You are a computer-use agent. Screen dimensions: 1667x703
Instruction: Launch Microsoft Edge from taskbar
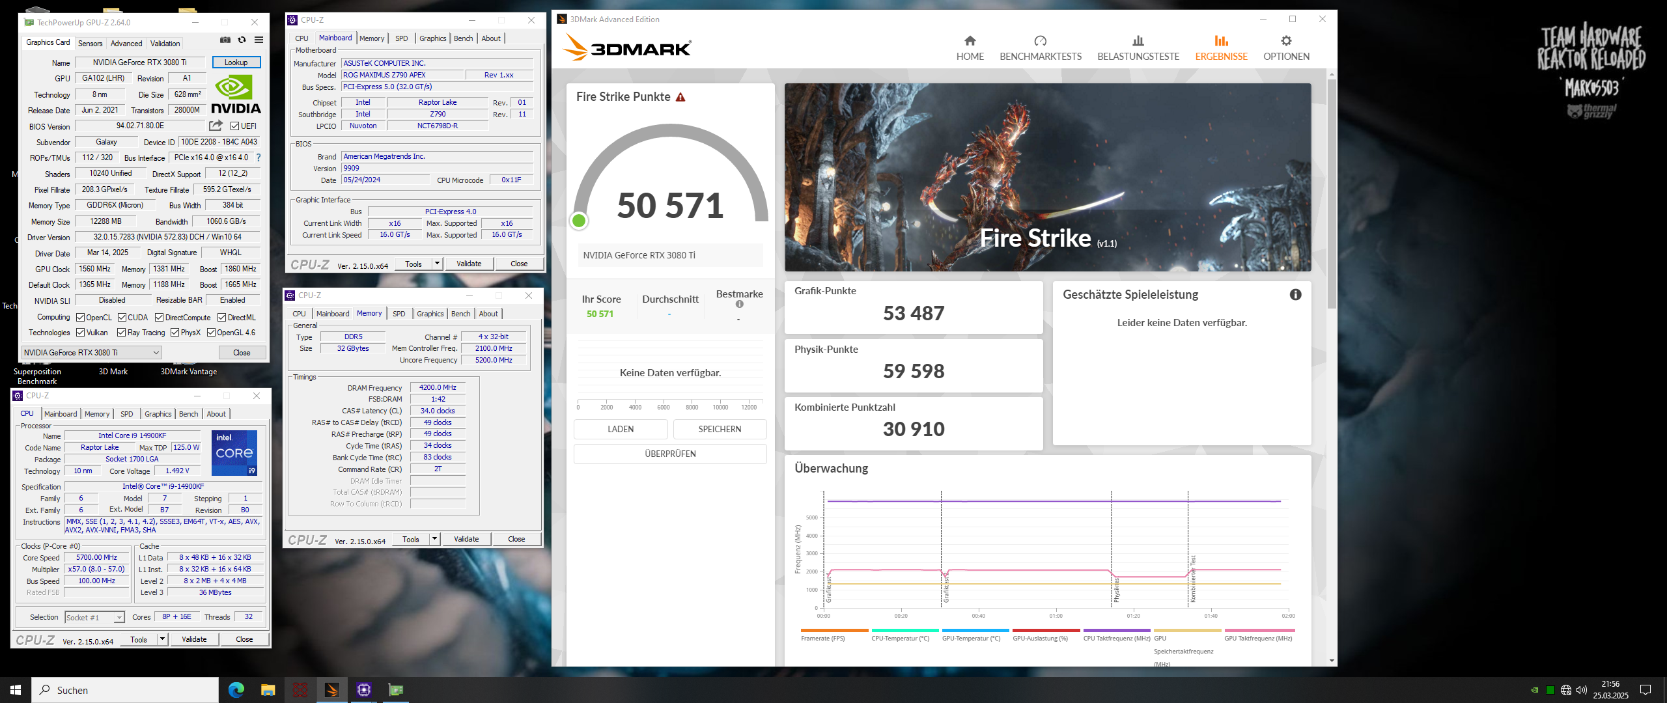point(236,690)
